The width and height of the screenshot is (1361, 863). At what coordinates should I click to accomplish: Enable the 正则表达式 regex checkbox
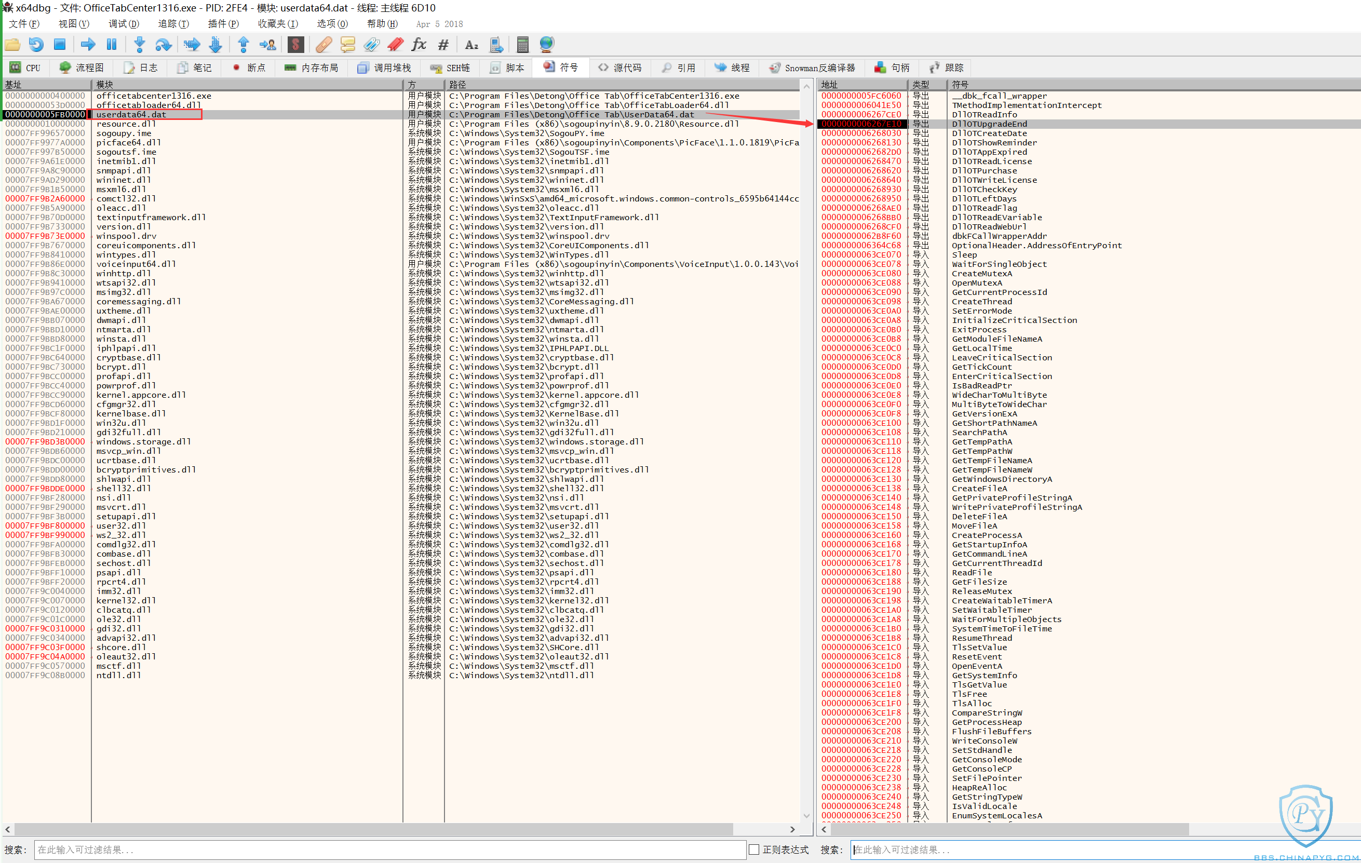point(754,849)
